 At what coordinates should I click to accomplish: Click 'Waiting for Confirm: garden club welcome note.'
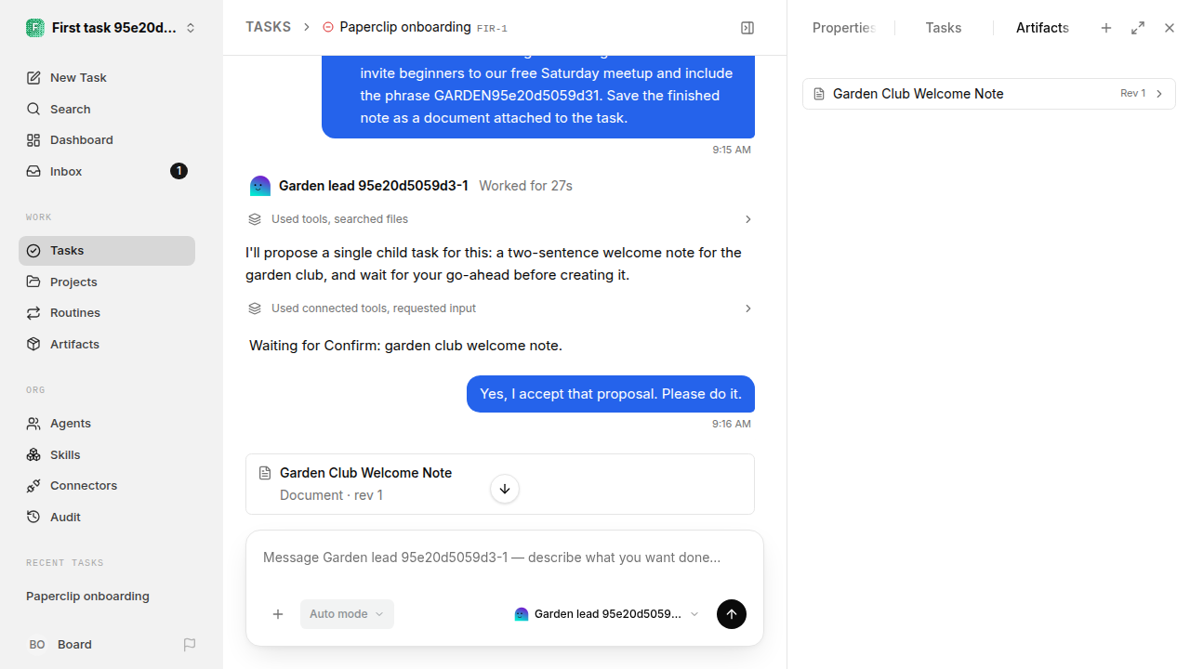405,346
